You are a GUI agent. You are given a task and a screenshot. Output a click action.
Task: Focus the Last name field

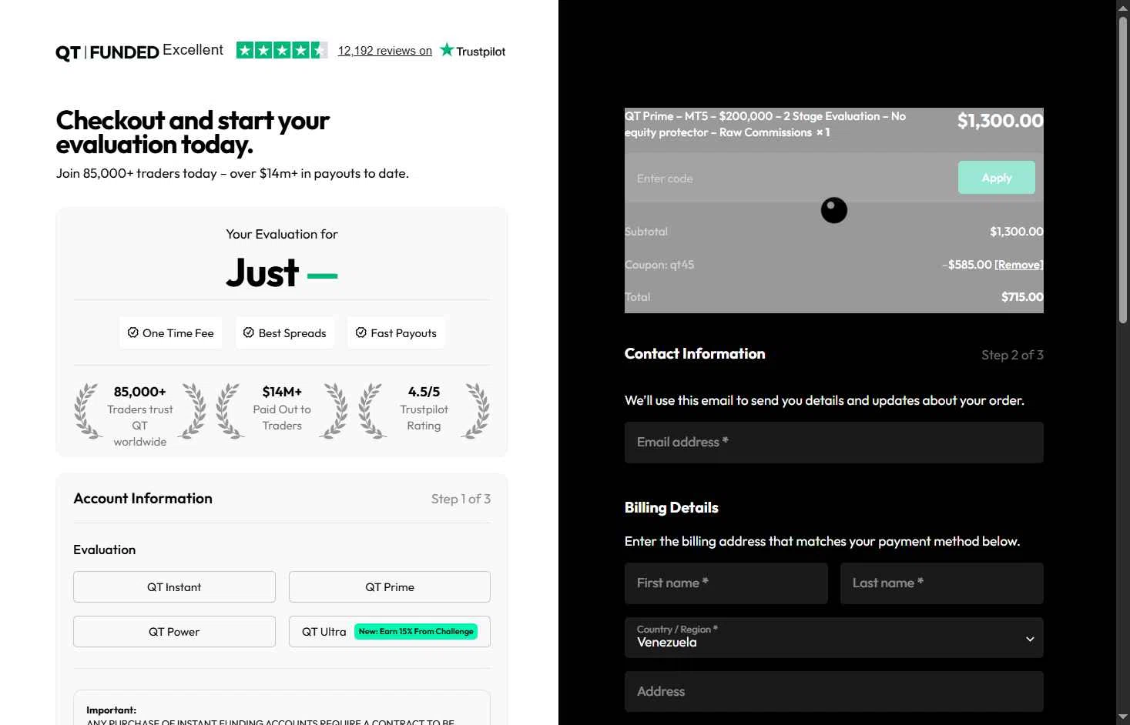(x=942, y=583)
